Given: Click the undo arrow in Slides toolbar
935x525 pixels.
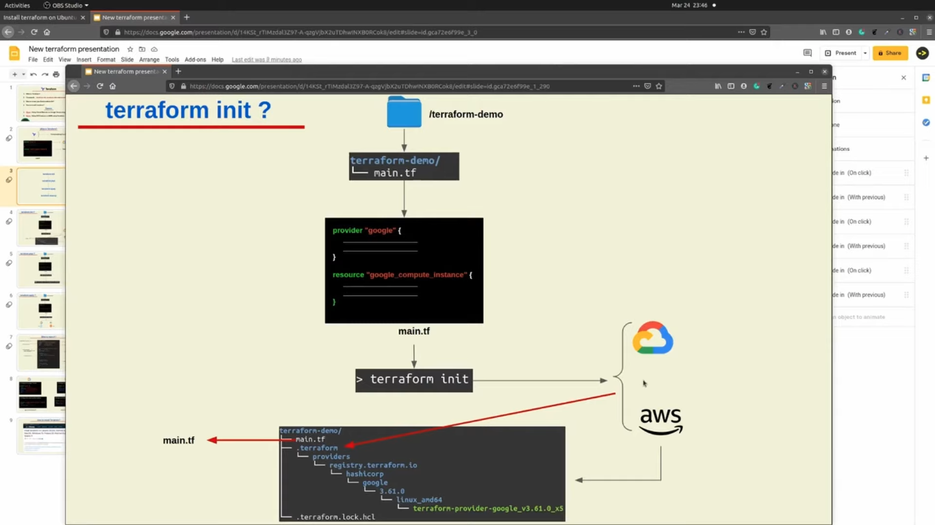Looking at the screenshot, I should click(33, 75).
